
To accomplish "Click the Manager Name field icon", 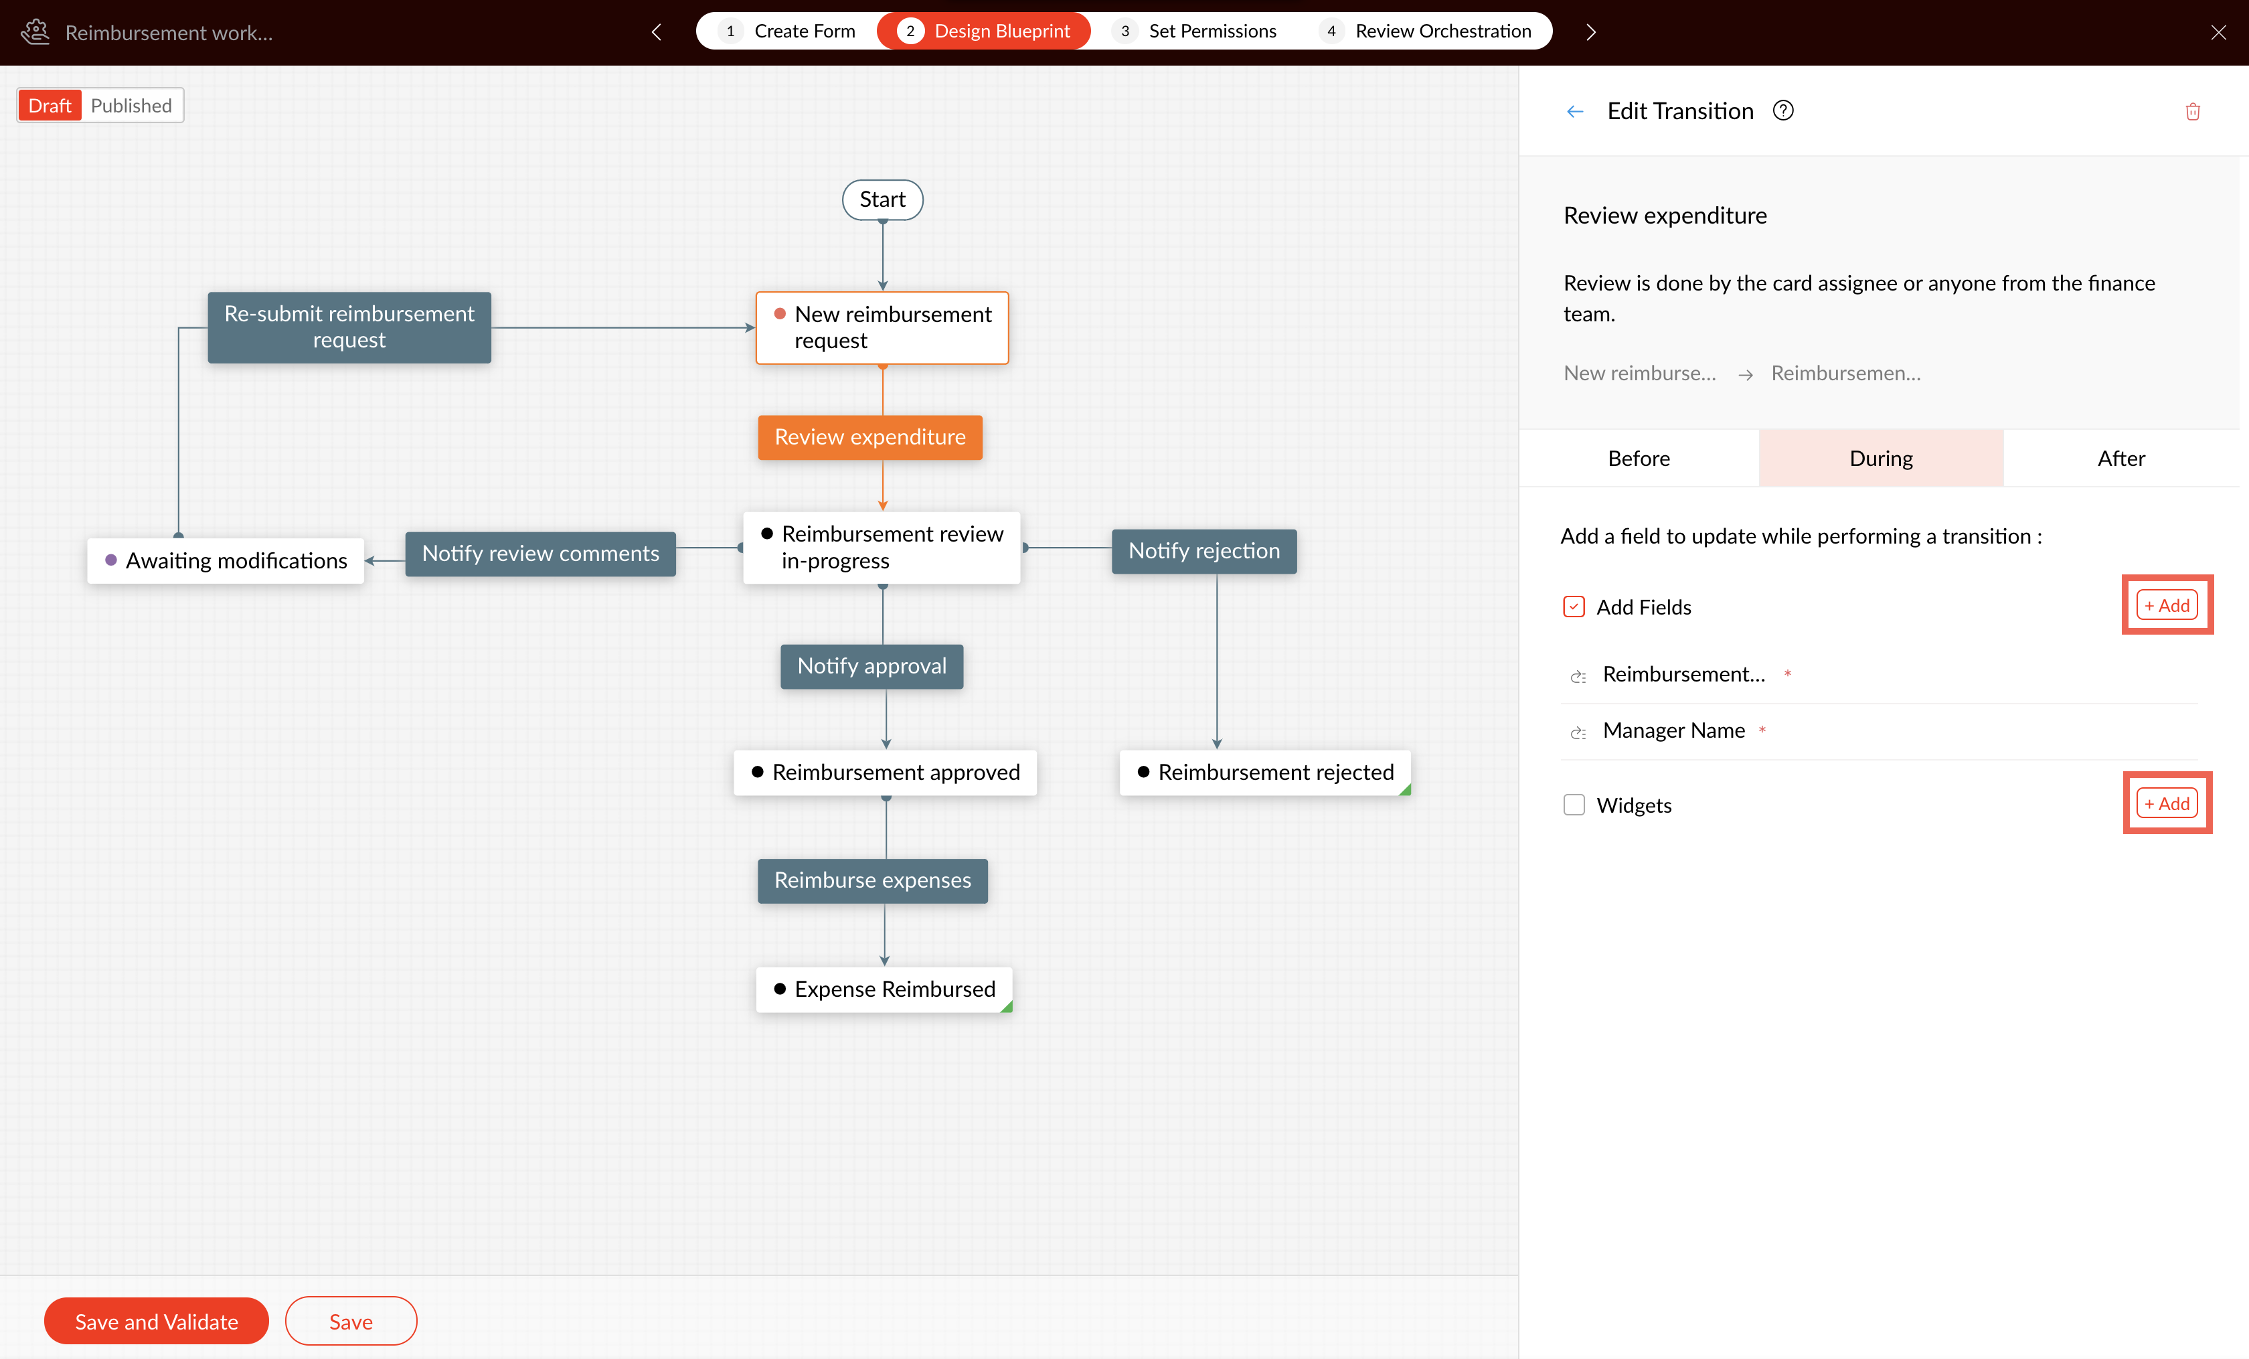I will 1577,732.
